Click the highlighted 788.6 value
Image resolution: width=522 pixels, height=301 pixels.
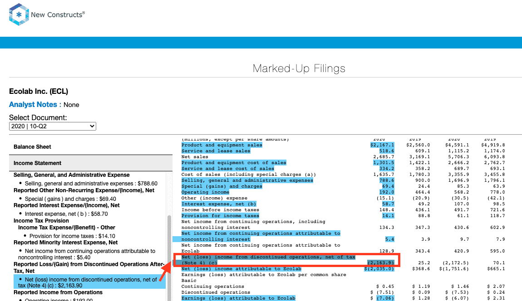(x=386, y=180)
